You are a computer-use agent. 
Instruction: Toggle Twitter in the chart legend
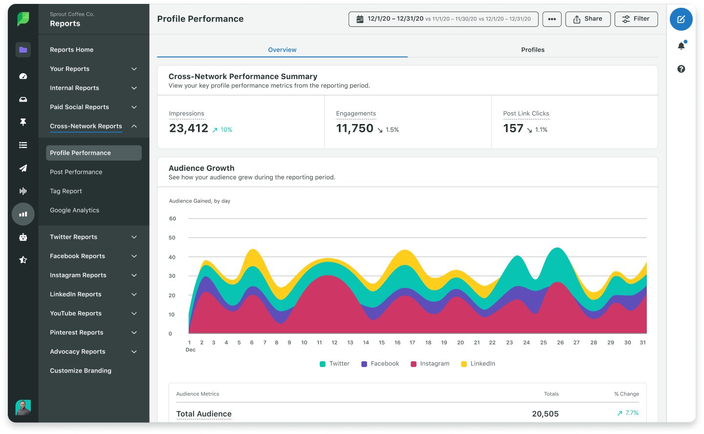334,363
